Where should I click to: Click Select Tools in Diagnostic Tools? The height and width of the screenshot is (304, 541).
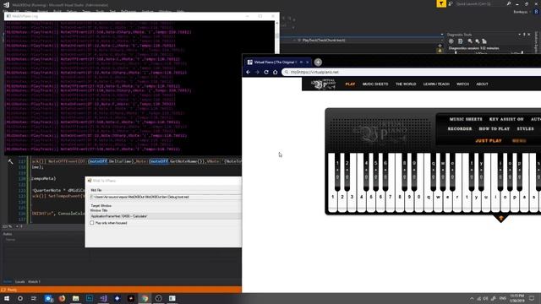click(x=460, y=41)
